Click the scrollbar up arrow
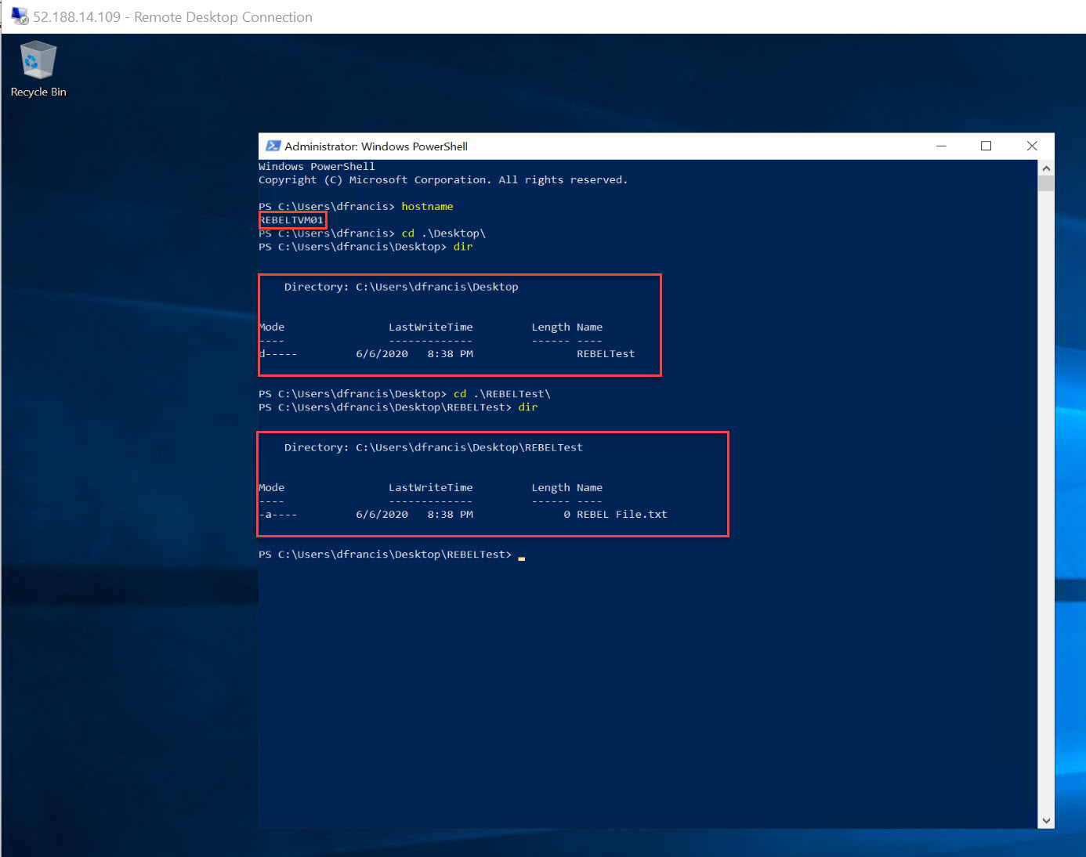Image resolution: width=1086 pixels, height=857 pixels. [x=1046, y=166]
